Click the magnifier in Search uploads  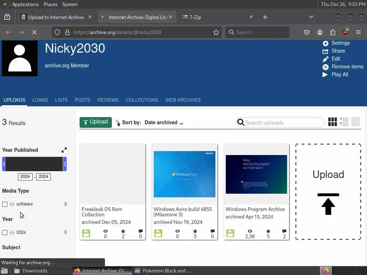pyautogui.click(x=240, y=122)
